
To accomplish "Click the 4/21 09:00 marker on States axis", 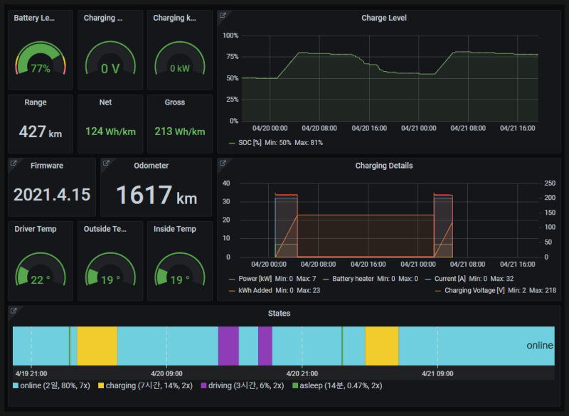I will [437, 373].
